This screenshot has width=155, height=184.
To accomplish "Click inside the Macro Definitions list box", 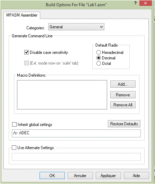I will [x=62, y=95].
